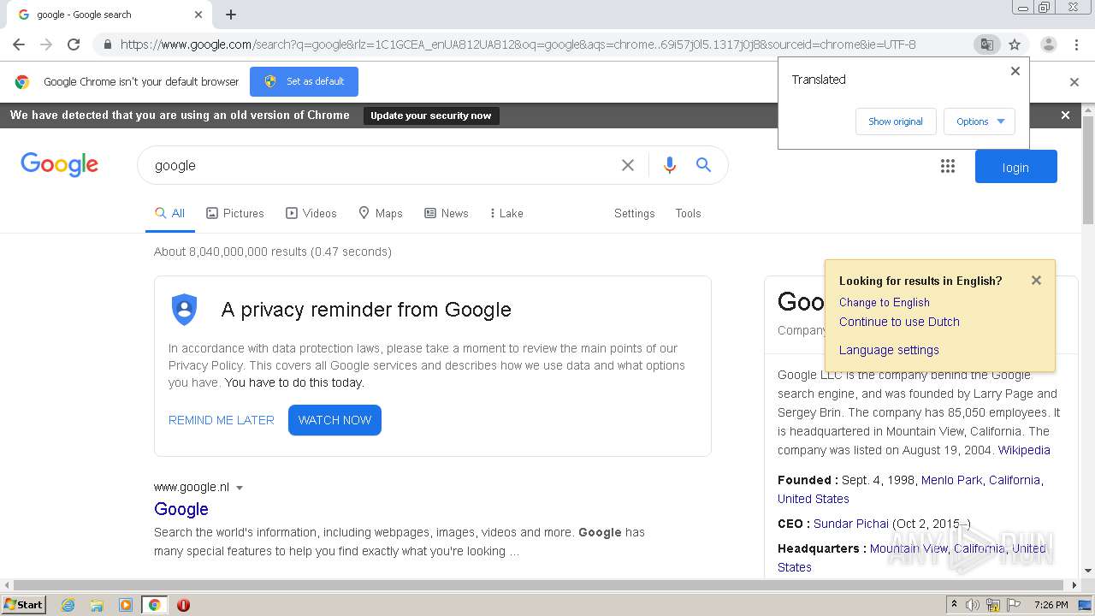Close the Looking for results in English box
This screenshot has width=1095, height=616.
pos(1036,280)
